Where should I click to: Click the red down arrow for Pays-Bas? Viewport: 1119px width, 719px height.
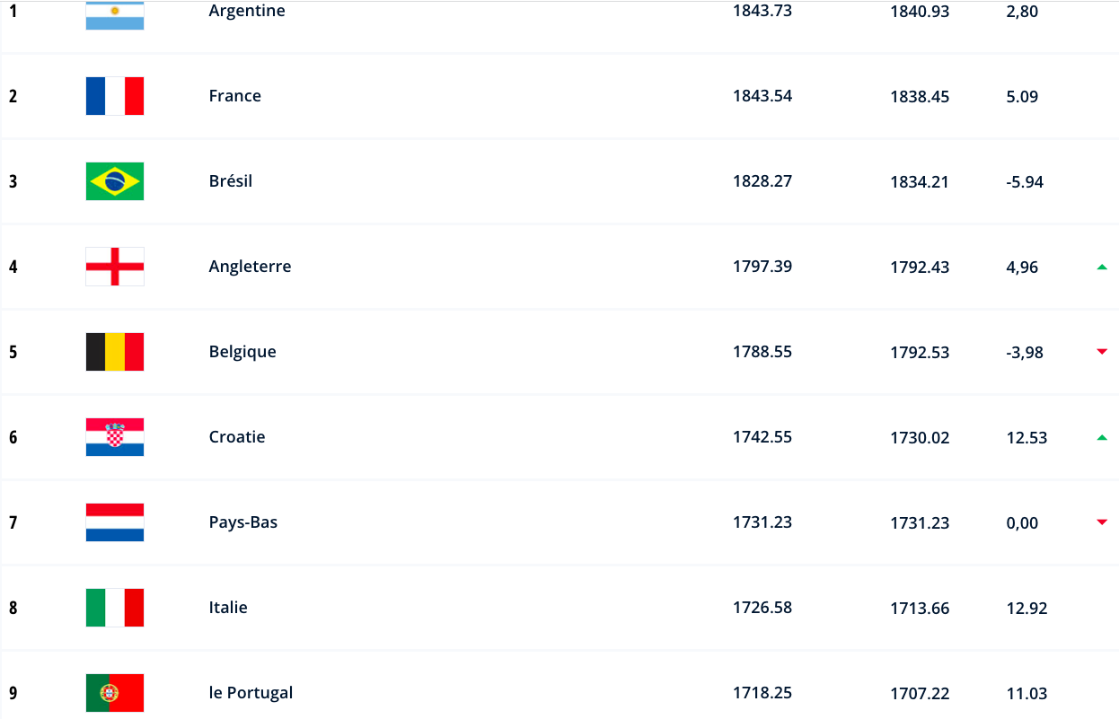click(1102, 522)
